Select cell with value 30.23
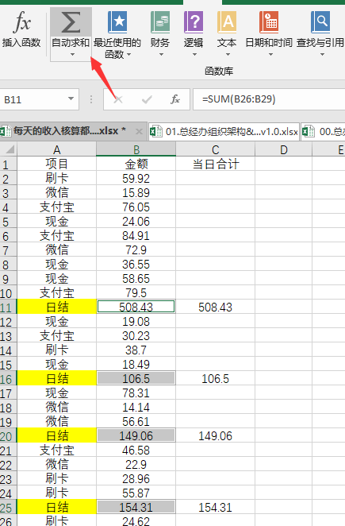This screenshot has height=526, width=345. coord(136,336)
